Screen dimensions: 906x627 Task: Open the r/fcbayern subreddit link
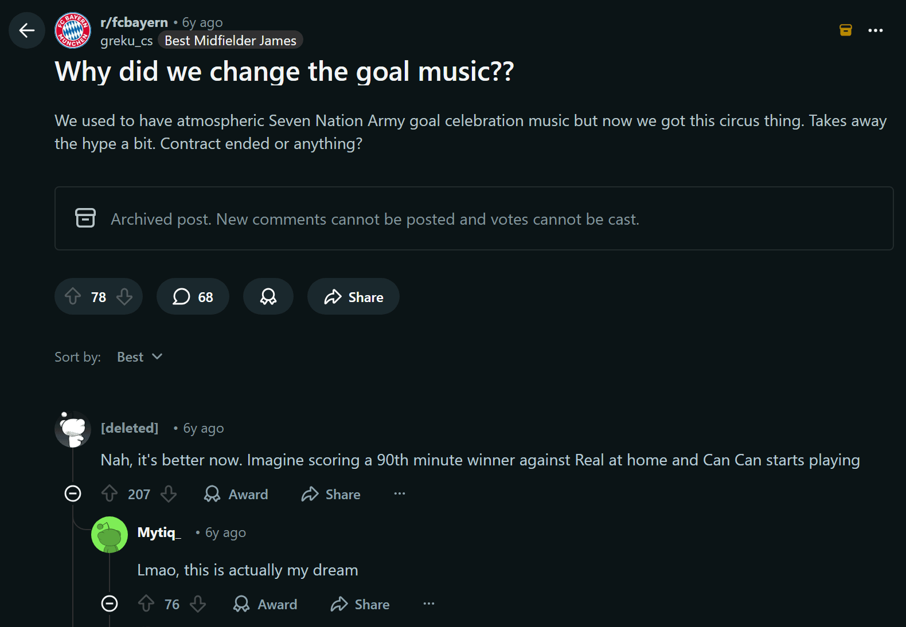134,22
